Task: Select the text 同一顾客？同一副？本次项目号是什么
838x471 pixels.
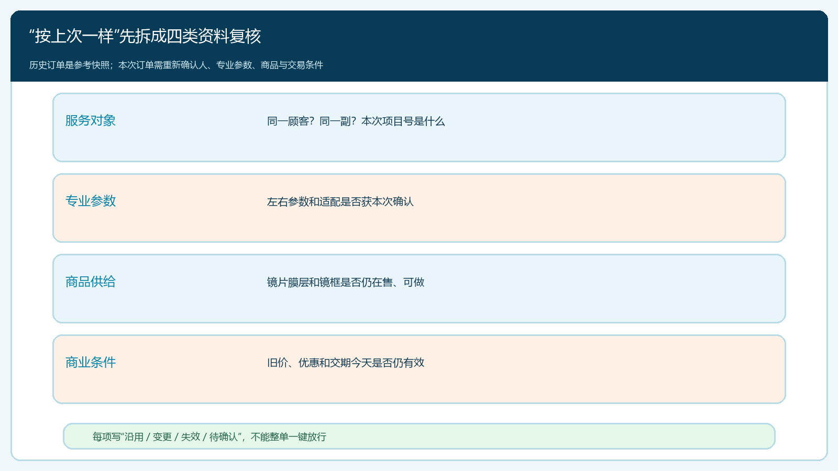Action: point(356,121)
